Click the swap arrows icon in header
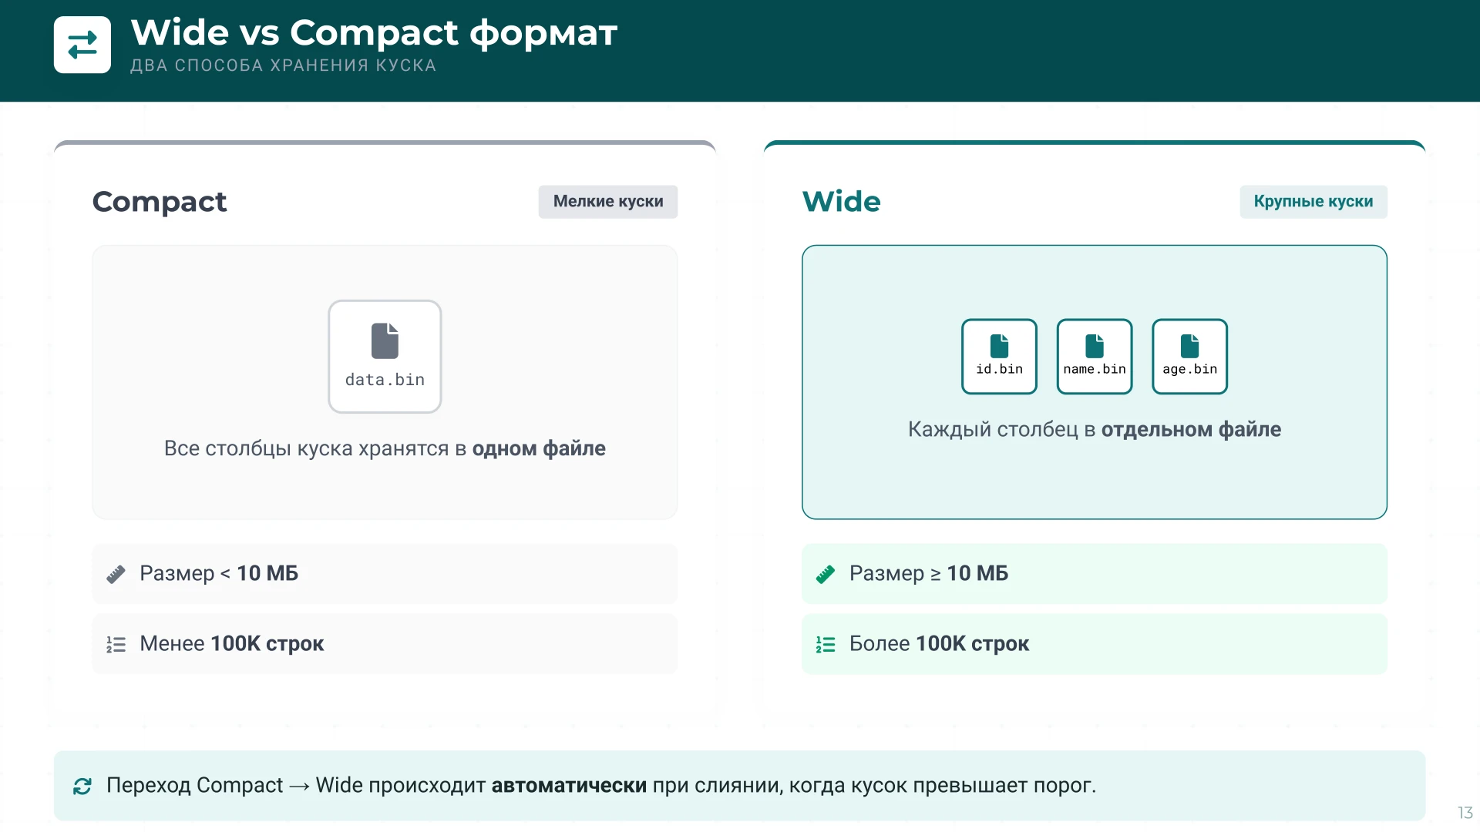Image resolution: width=1480 pixels, height=832 pixels. pos(82,45)
